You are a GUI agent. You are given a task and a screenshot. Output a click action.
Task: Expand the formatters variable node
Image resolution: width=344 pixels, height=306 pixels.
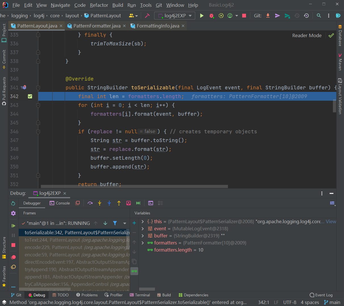click(x=143, y=243)
